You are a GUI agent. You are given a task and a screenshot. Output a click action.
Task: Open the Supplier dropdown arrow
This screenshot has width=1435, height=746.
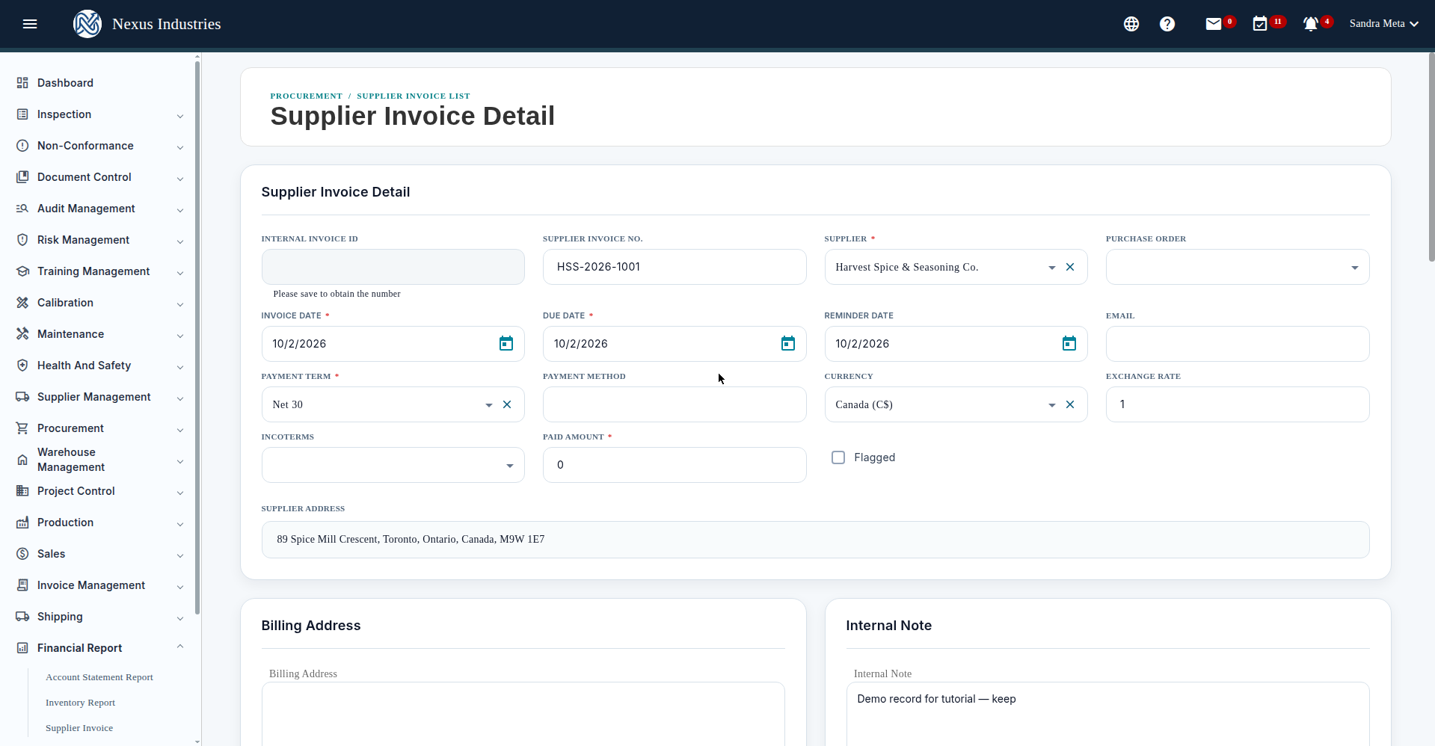tap(1052, 268)
